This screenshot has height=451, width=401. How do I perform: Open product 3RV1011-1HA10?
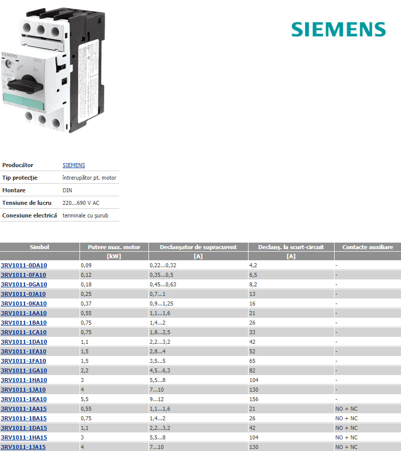(x=24, y=380)
